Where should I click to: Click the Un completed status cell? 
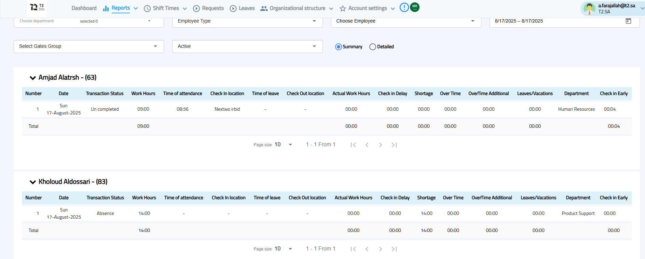(x=105, y=109)
